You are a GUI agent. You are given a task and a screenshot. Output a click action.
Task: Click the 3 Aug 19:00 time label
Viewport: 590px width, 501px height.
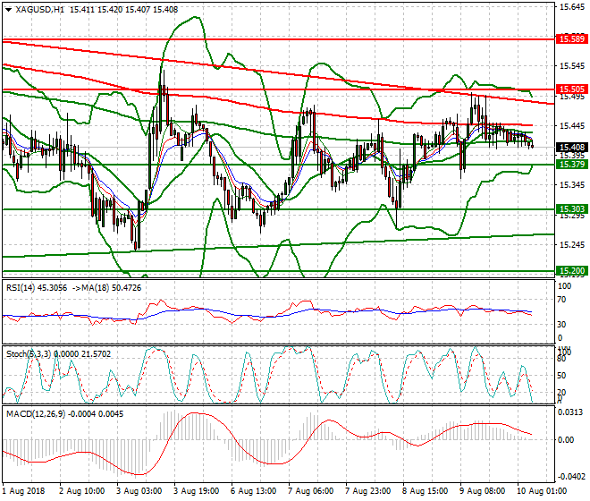196,491
